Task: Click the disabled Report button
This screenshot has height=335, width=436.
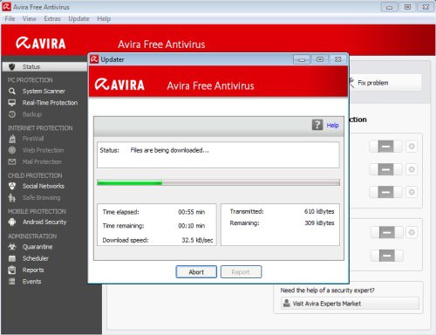Action: 241,272
